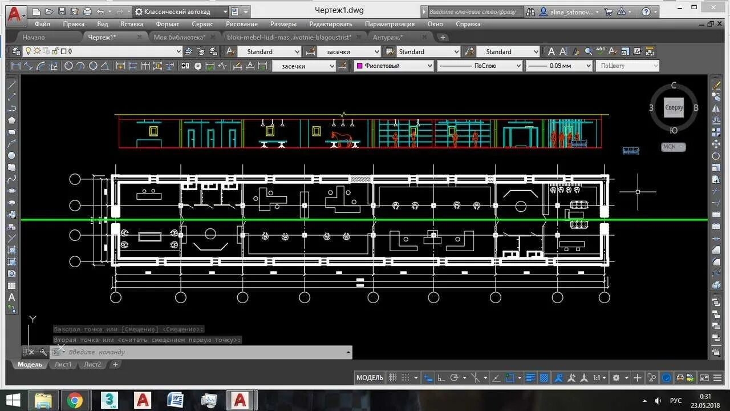Open Word from the Windows taskbar
This screenshot has height=411, width=730.
pyautogui.click(x=175, y=400)
